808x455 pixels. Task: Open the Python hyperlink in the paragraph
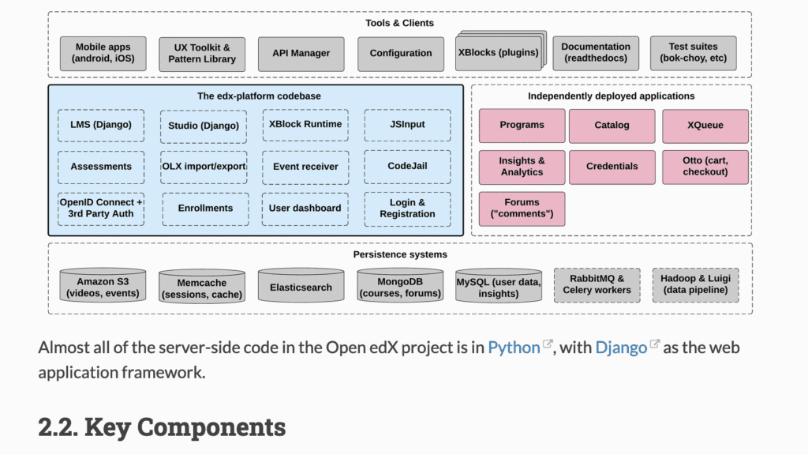point(514,348)
